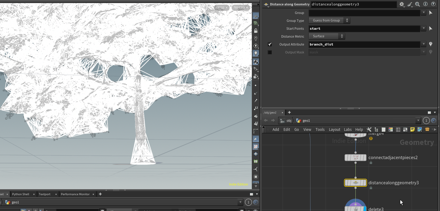Switch to the Performance Monitor tab

pyautogui.click(x=75, y=194)
